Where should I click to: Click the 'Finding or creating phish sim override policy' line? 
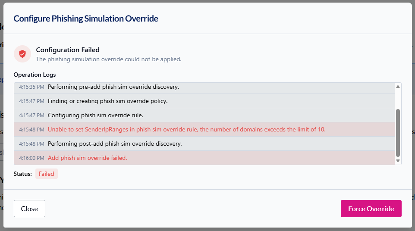tap(107, 101)
